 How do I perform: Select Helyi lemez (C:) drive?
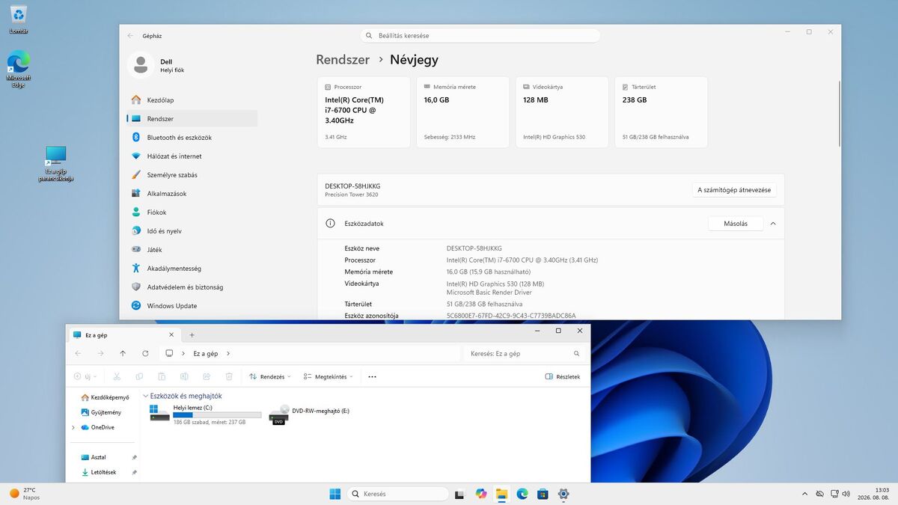pyautogui.click(x=206, y=414)
